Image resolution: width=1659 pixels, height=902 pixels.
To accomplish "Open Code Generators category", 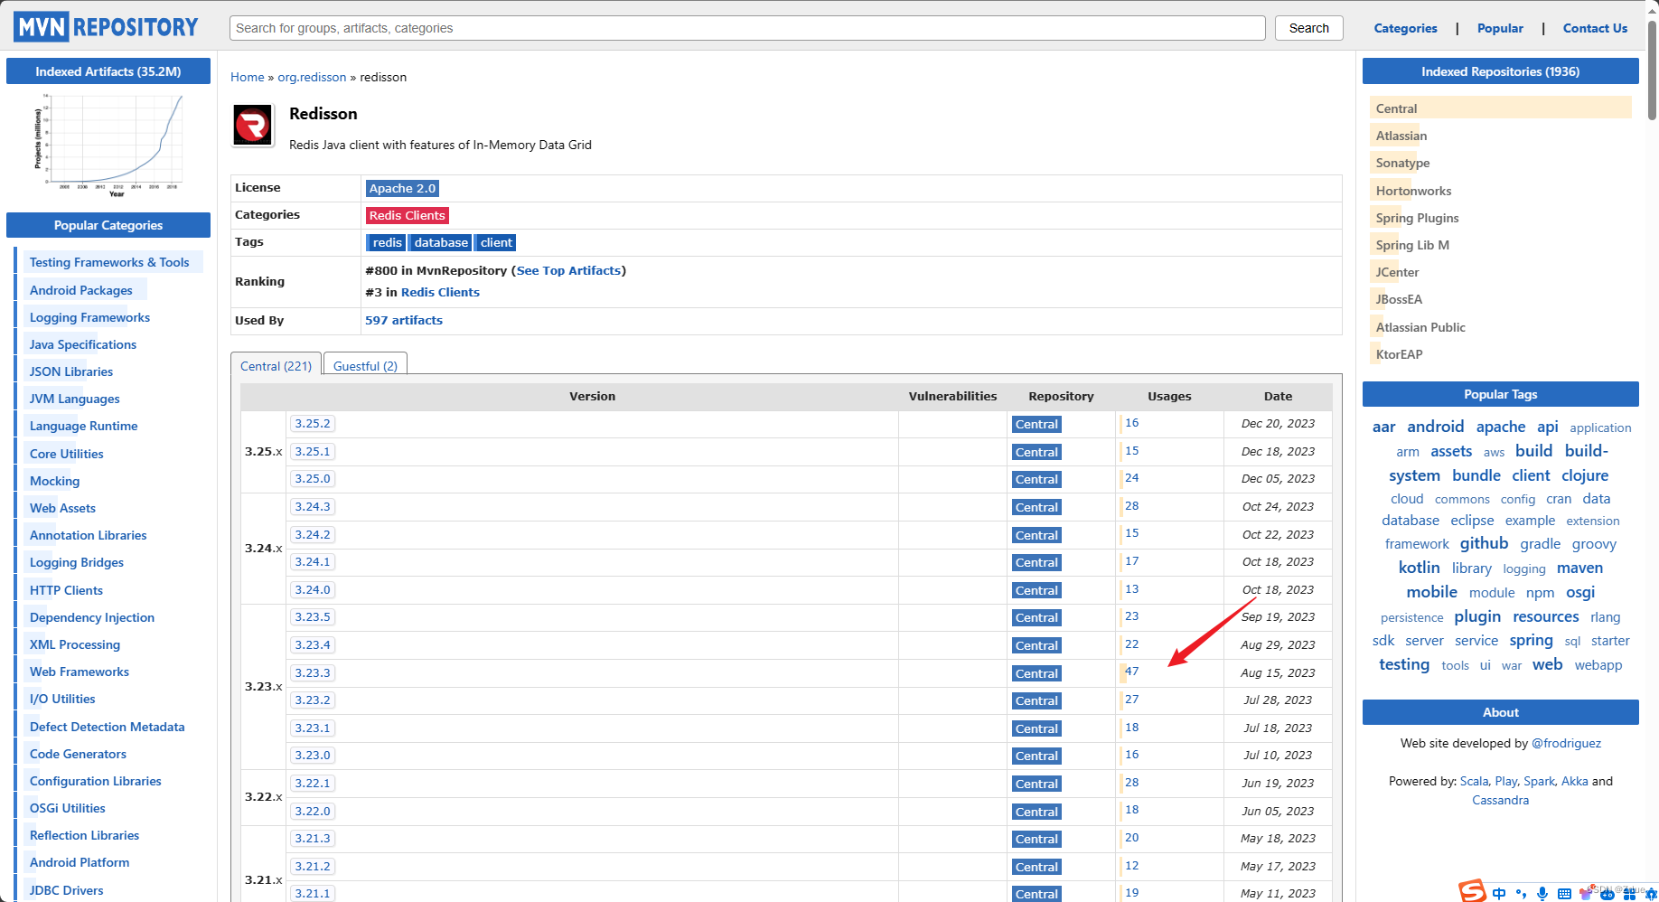I will (78, 754).
